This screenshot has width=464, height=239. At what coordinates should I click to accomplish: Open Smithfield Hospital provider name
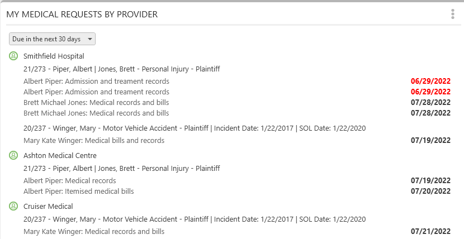pyautogui.click(x=54, y=56)
